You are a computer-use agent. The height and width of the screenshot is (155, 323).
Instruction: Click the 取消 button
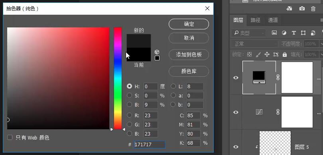pyautogui.click(x=189, y=38)
